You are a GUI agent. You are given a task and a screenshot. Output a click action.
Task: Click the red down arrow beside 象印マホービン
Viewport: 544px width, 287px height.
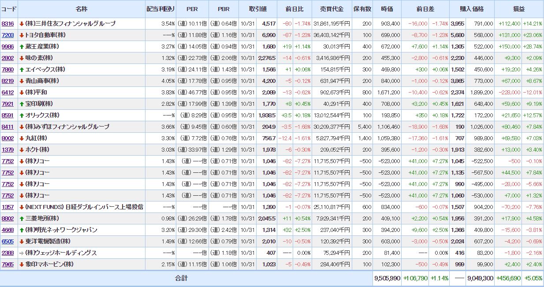[x=22, y=265]
